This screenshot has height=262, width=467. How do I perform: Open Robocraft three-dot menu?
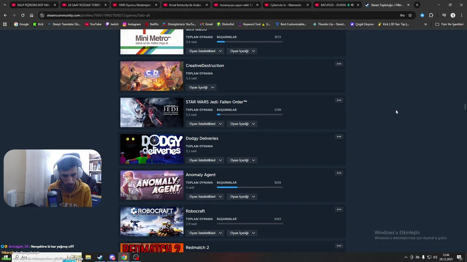tap(339, 210)
